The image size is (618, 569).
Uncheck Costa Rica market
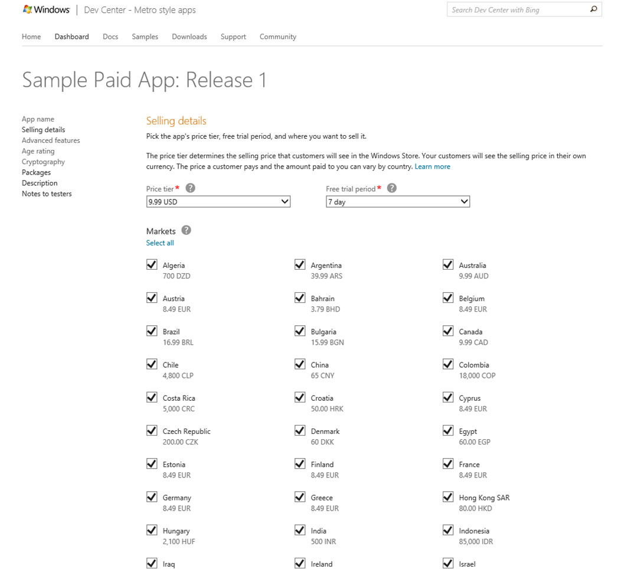click(x=152, y=397)
